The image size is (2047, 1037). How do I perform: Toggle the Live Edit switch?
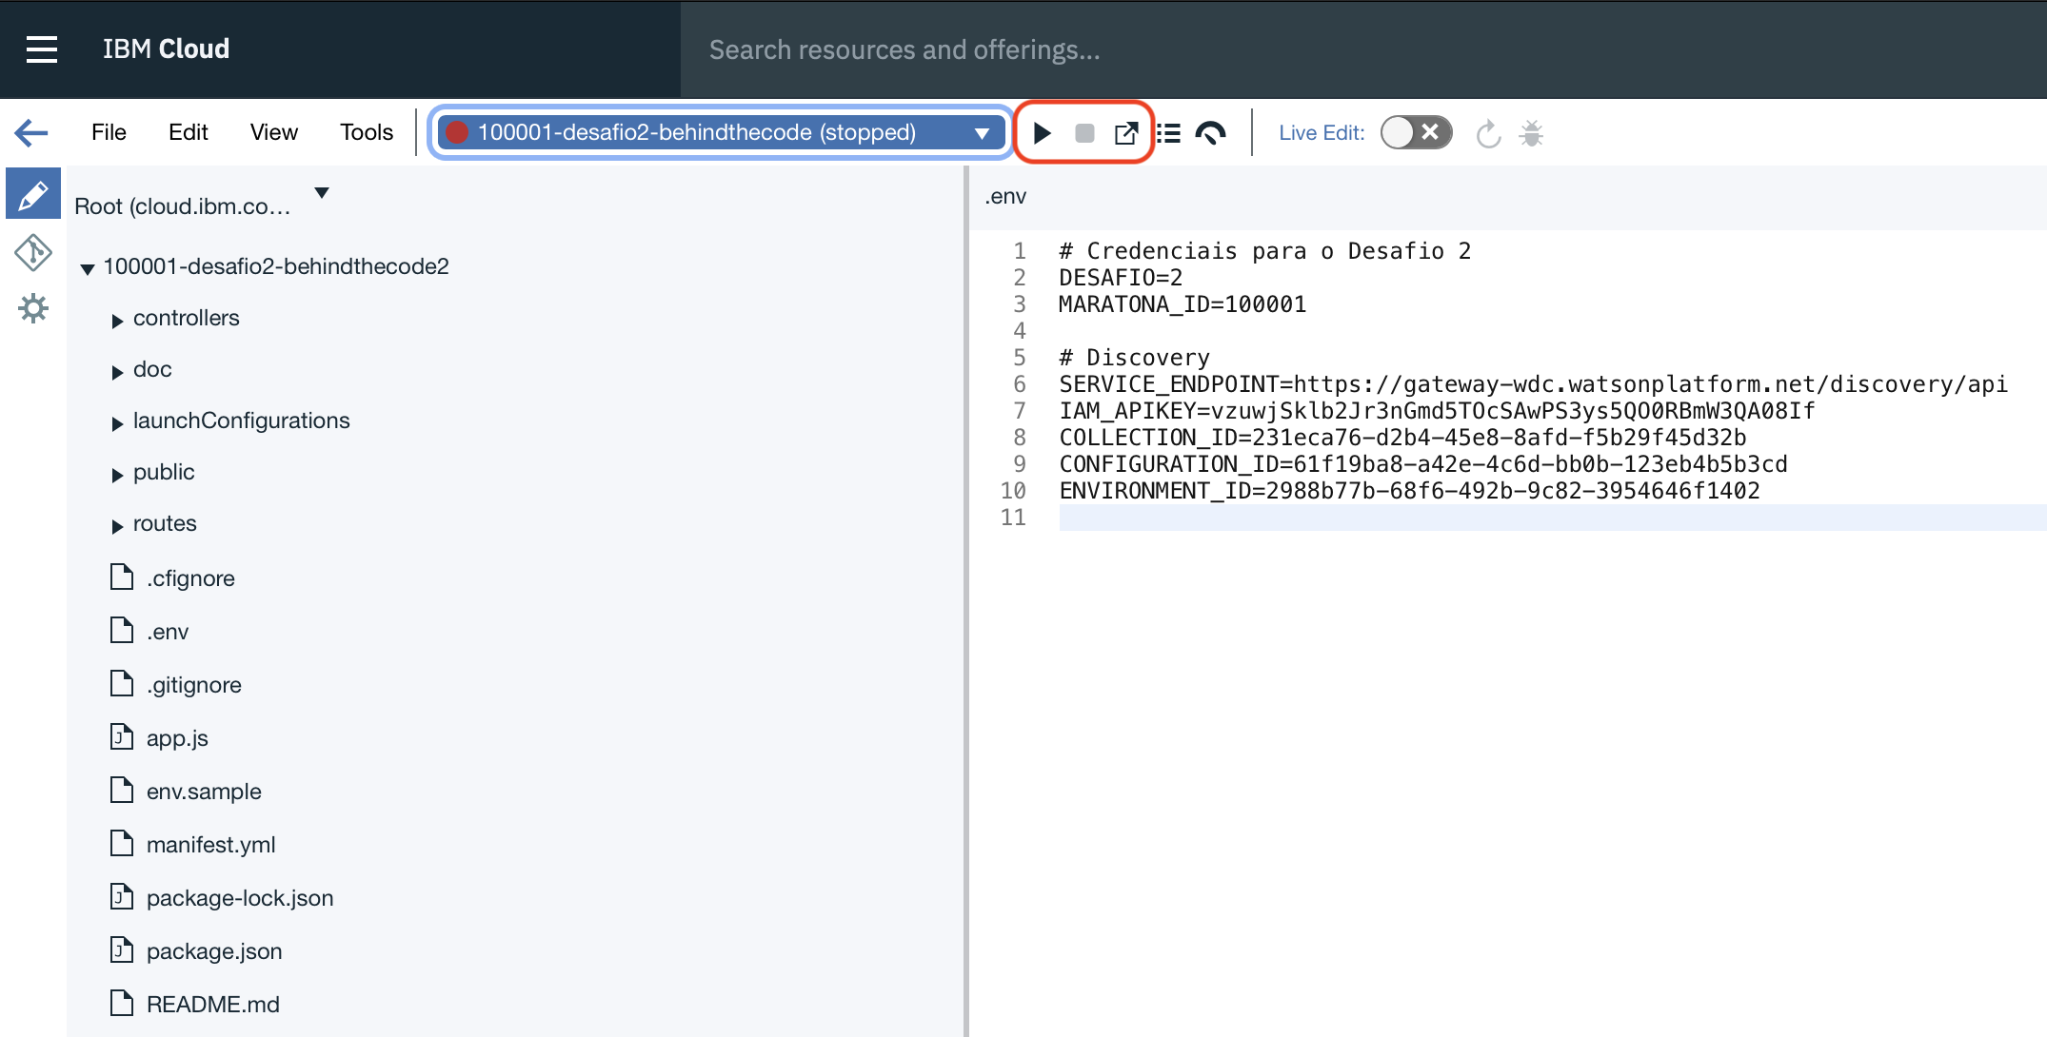(1416, 133)
